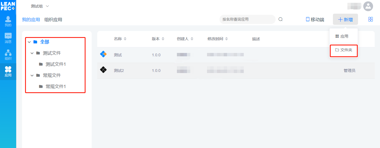Click the 新增 add button
This screenshot has width=380, height=148.
[x=345, y=20]
